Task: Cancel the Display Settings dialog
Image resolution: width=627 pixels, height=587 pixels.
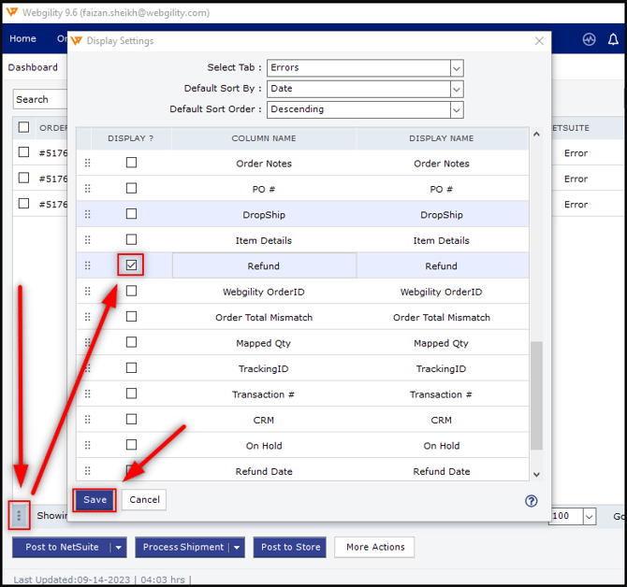Action: coord(144,500)
